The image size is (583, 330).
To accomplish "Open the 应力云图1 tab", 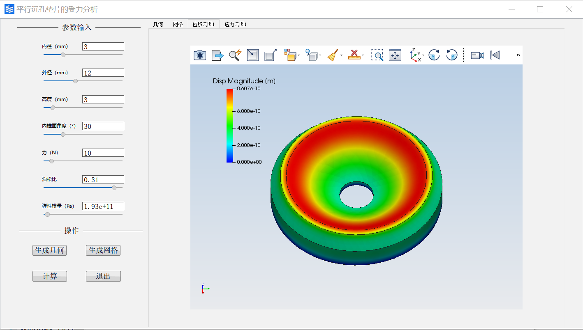I will click(x=236, y=24).
